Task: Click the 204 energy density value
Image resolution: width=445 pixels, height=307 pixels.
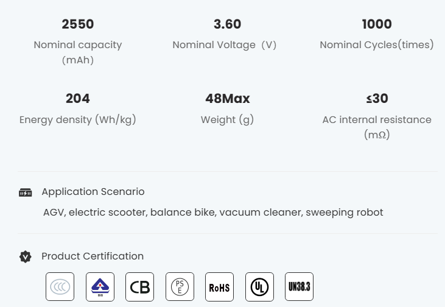Action: point(78,99)
